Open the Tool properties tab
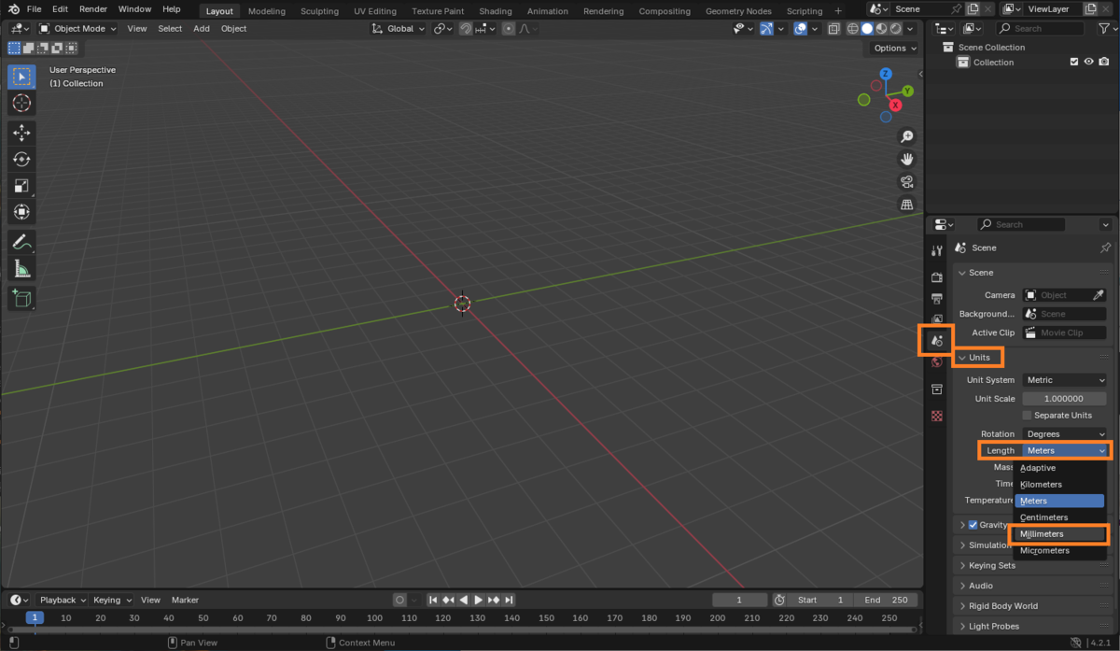This screenshot has height=651, width=1120. [937, 250]
